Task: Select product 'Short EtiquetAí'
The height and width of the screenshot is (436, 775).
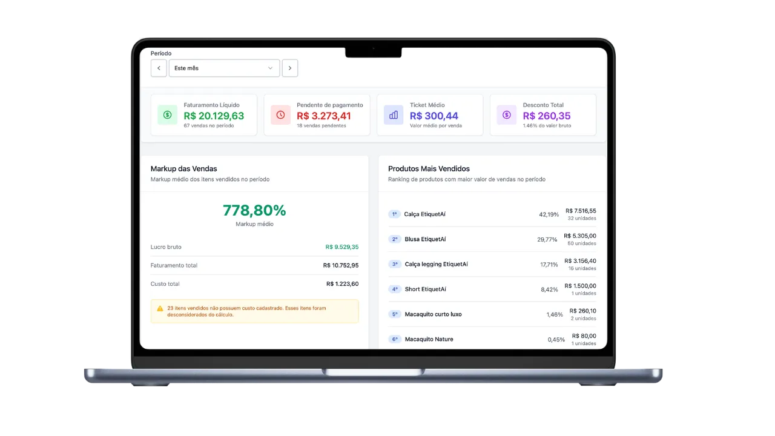Action: pyautogui.click(x=426, y=289)
